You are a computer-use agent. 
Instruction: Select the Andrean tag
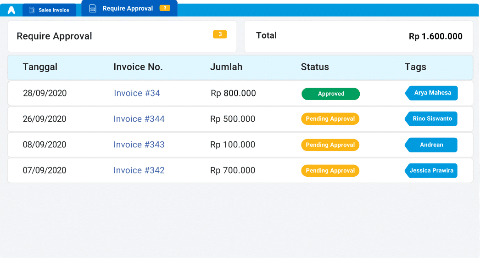(431, 145)
